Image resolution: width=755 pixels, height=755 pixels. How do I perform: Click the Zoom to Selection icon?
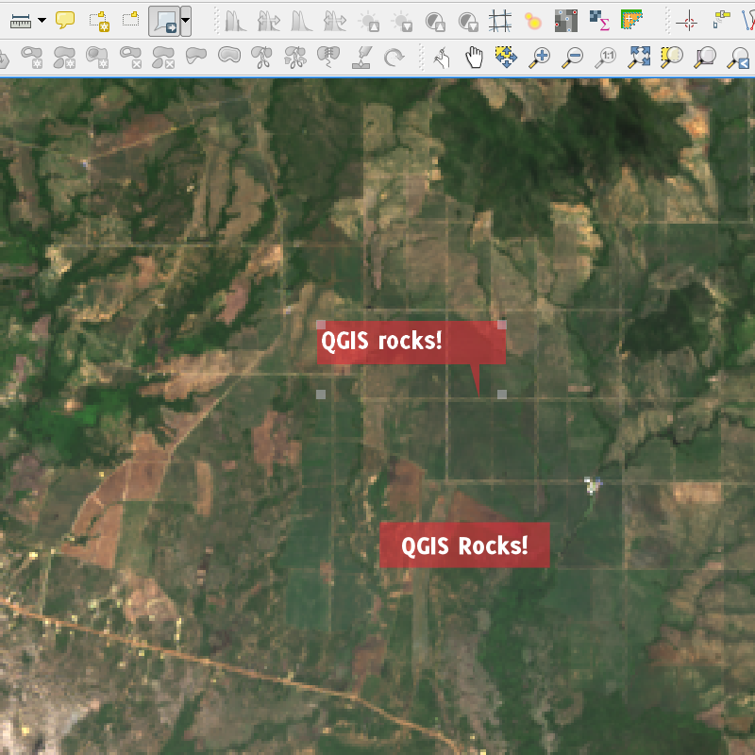[672, 58]
